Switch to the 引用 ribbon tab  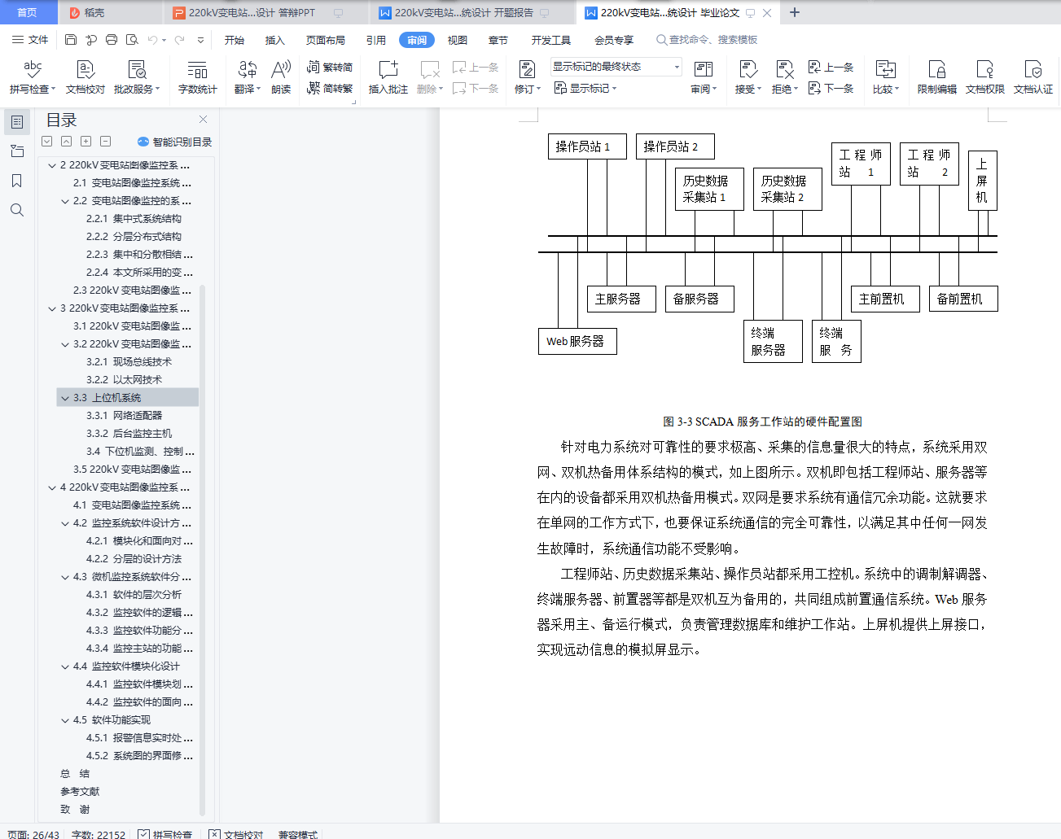tap(376, 40)
